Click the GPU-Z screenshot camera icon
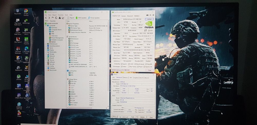This screenshot has width=257, height=125. point(147,15)
